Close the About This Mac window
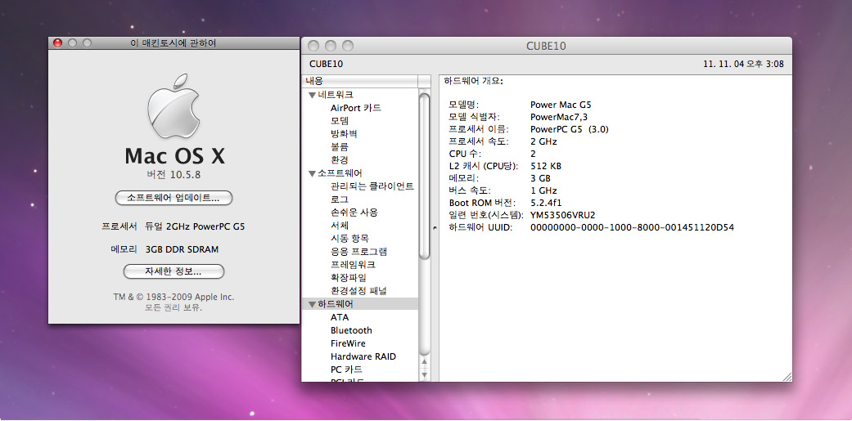This screenshot has height=421, width=852. (57, 43)
